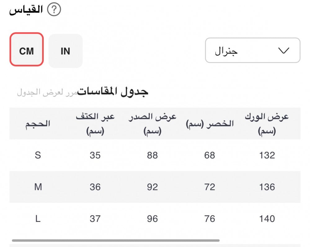Expand dropdown using chevron arrow
The width and height of the screenshot is (310, 247).
click(284, 50)
